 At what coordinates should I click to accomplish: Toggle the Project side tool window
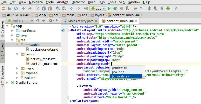click(x=2, y=52)
